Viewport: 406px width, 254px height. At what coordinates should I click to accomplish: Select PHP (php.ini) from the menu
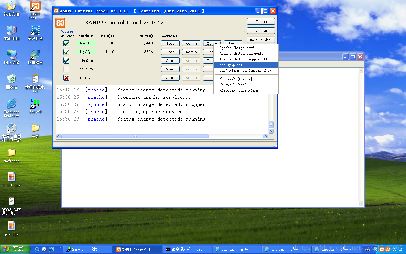246,65
